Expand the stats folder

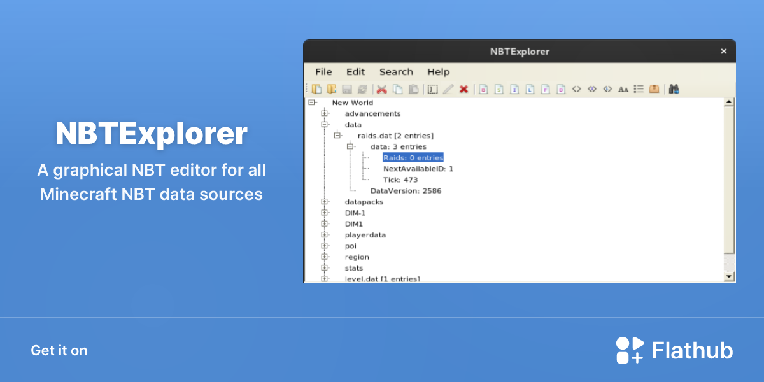point(324,268)
